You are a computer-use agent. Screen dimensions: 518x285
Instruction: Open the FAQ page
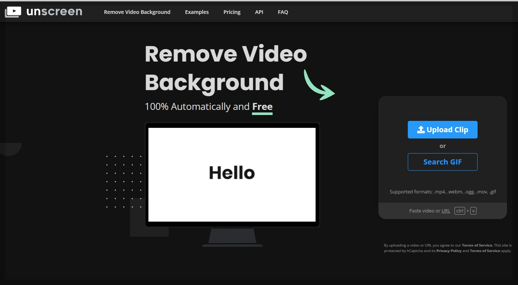click(283, 12)
